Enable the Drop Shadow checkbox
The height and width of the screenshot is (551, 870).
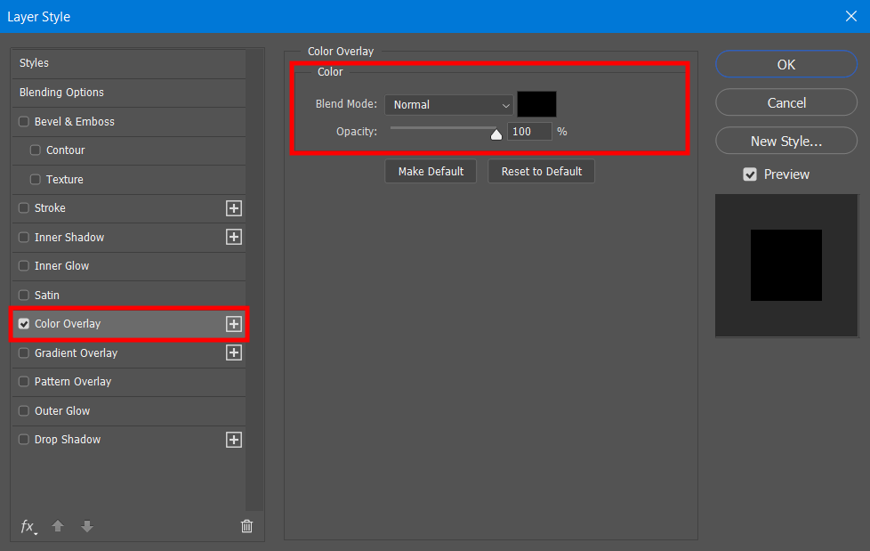tap(24, 440)
